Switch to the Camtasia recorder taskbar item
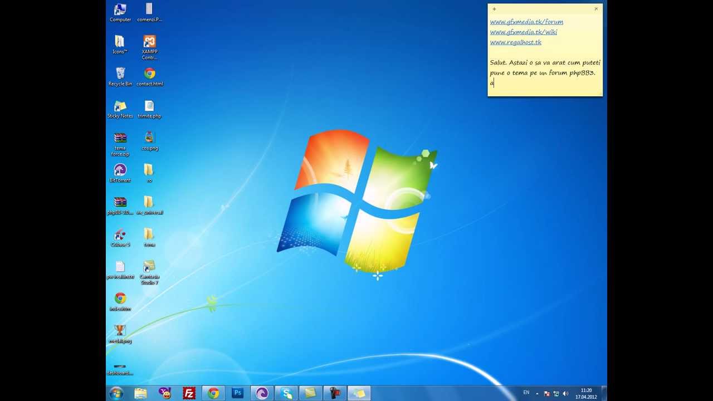 coord(335,393)
